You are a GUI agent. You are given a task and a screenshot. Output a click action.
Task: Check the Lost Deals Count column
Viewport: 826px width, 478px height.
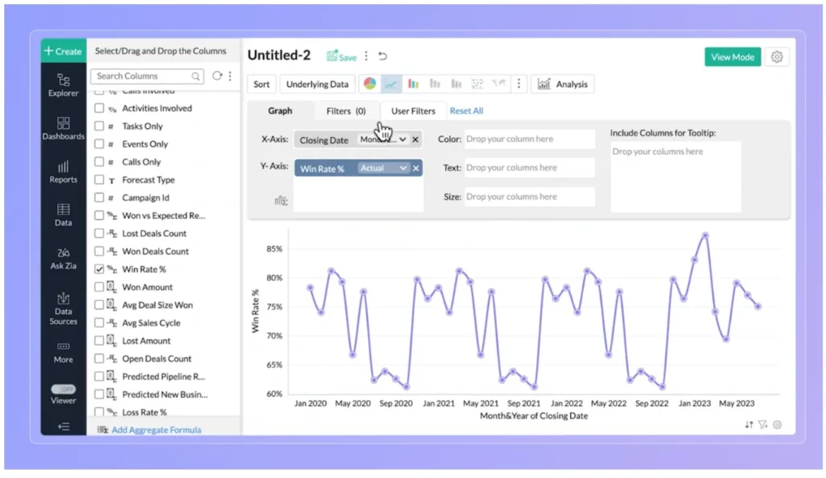tap(101, 233)
